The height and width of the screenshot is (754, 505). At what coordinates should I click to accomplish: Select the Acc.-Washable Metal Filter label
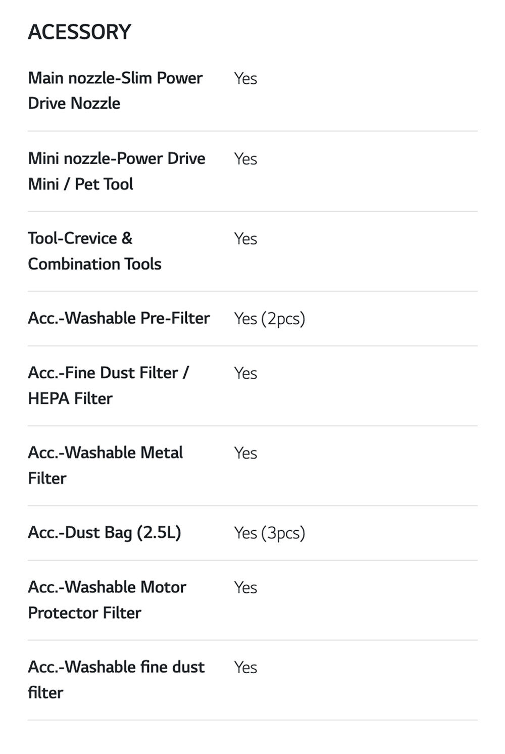coord(105,465)
